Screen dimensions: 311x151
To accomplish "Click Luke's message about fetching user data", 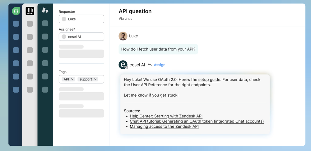I will coord(158,49).
